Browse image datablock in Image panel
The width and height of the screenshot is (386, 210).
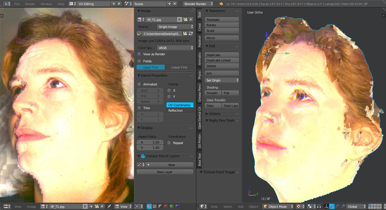coord(141,19)
